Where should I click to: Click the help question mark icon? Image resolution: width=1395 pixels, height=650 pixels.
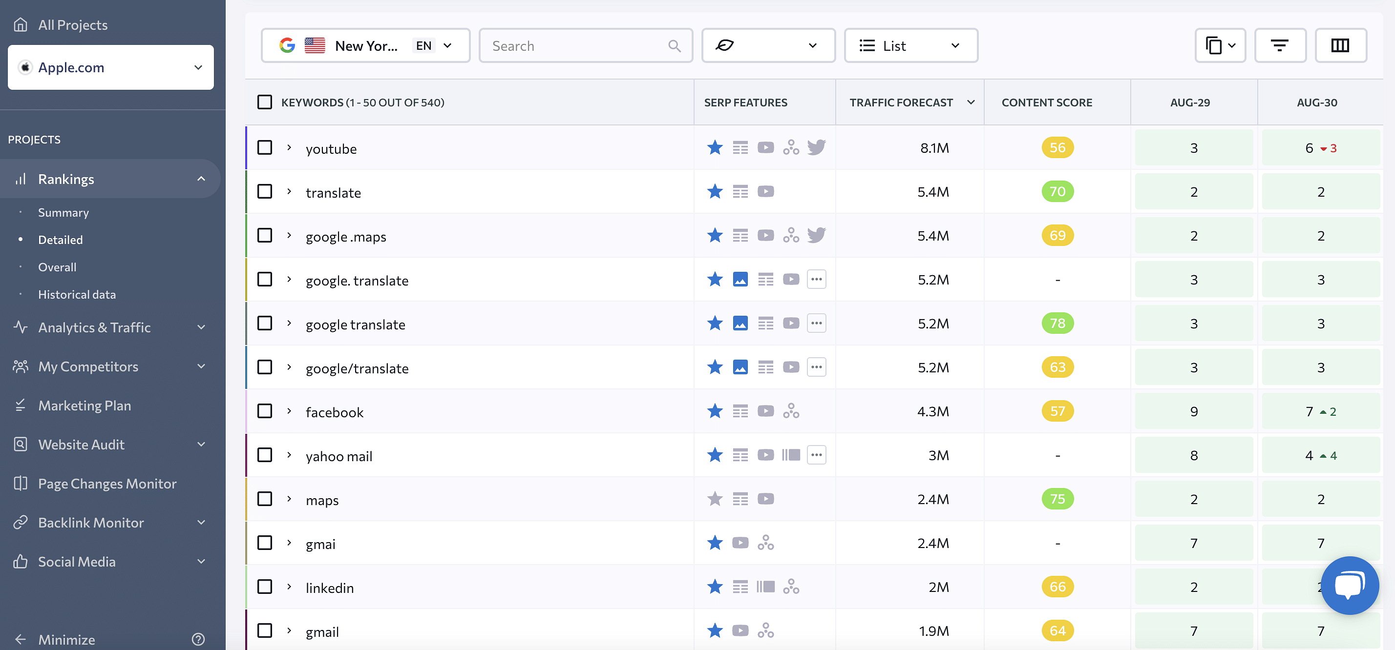(x=198, y=639)
